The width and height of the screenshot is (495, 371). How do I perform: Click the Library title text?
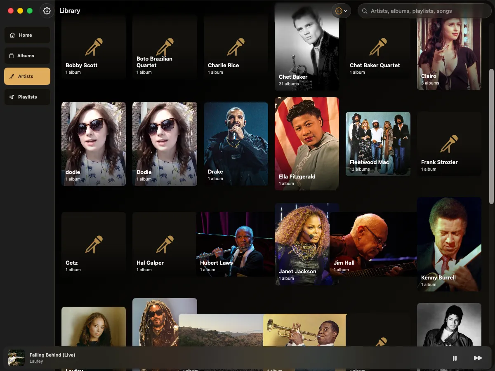70,11
